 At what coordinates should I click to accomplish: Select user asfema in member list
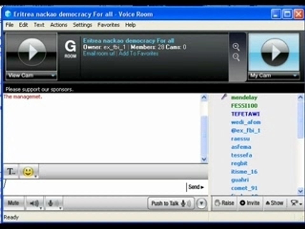[x=241, y=147]
